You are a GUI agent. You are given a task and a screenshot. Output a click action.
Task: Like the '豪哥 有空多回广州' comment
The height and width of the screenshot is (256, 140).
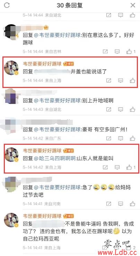tap(132, 138)
